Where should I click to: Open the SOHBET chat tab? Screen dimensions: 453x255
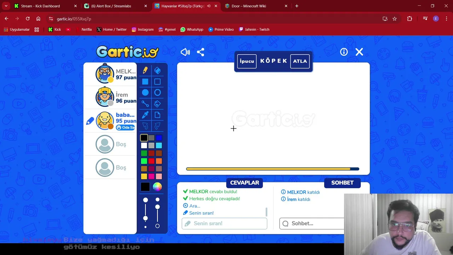click(x=342, y=183)
